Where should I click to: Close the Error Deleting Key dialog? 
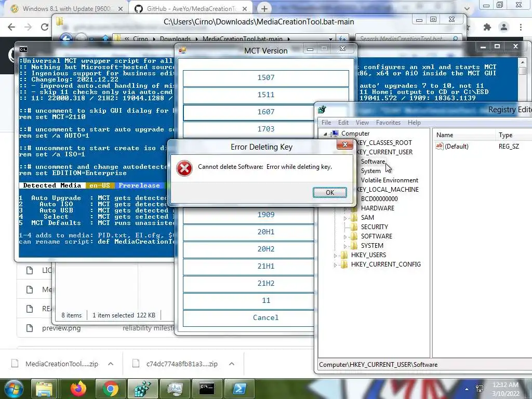pyautogui.click(x=345, y=144)
